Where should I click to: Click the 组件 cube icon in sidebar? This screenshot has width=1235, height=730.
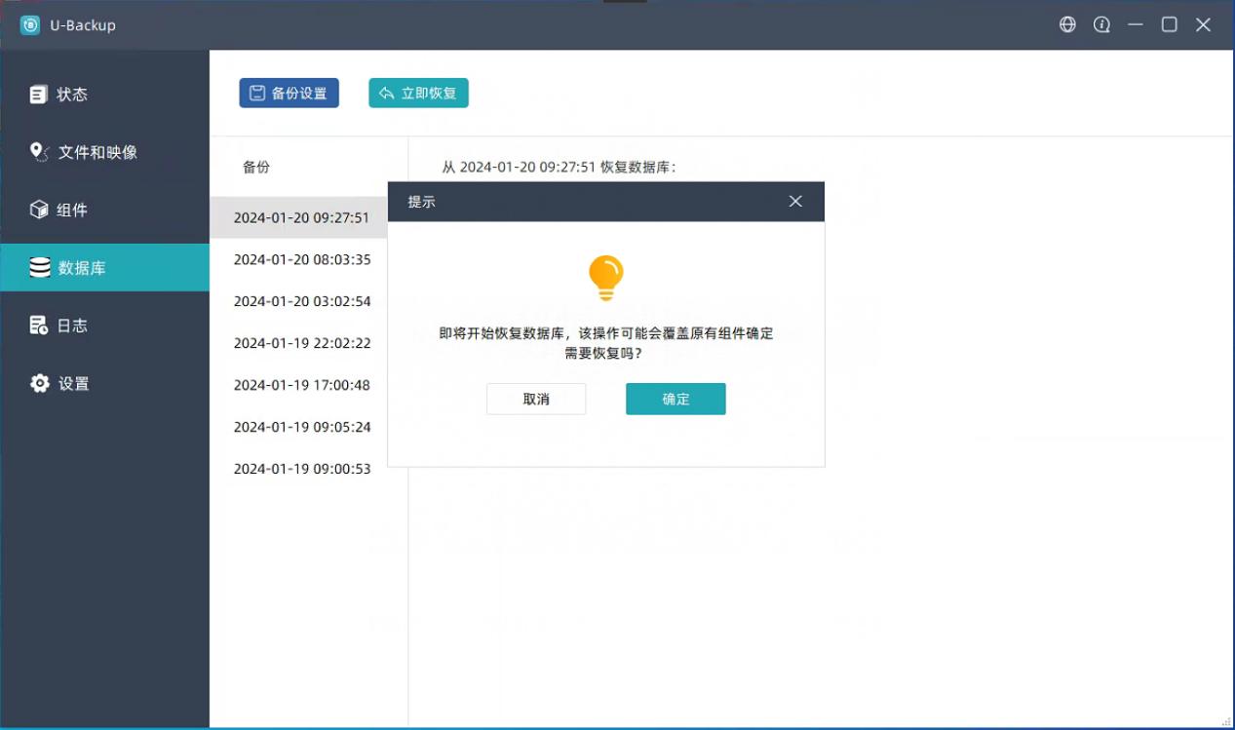(39, 210)
